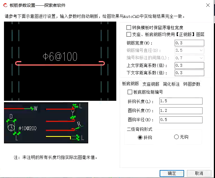The height and width of the screenshot is (178, 215).
Task: Click the red app logo in title bar
Action: pyautogui.click(x=5, y=5)
